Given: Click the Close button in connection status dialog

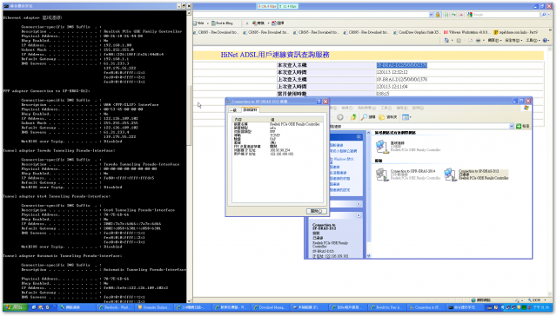Looking at the screenshot, I should point(316,211).
